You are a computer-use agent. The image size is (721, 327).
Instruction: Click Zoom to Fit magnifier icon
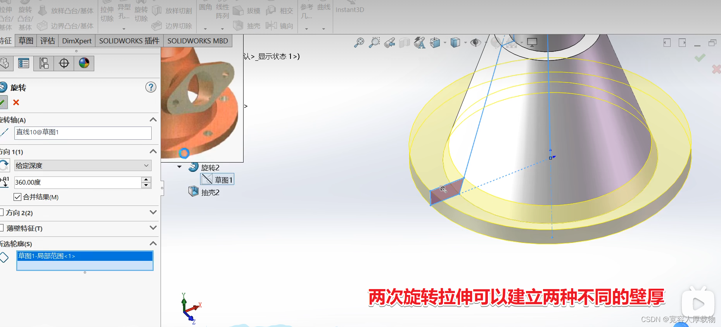point(359,43)
